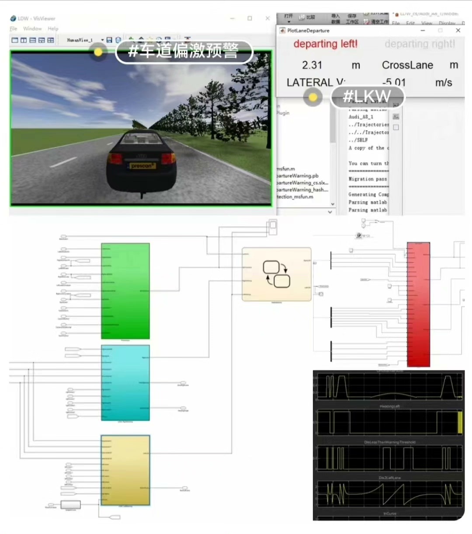This screenshot has width=472, height=534.
Task: Click the 2.31 distance value
Action: [312, 65]
